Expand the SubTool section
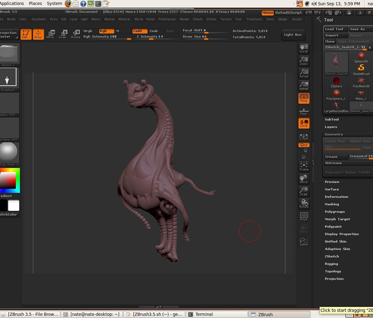Image resolution: width=373 pixels, height=318 pixels. 332,120
